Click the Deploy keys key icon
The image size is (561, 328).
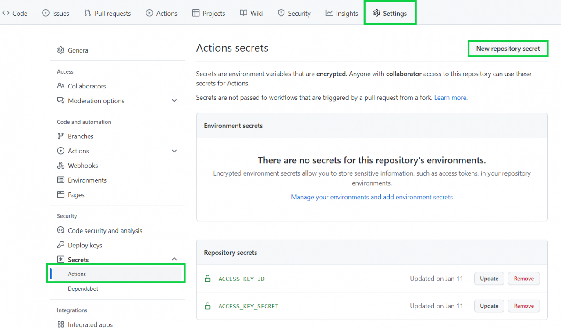point(61,245)
